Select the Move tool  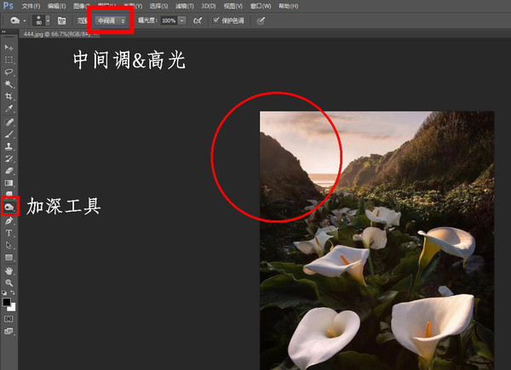9,48
